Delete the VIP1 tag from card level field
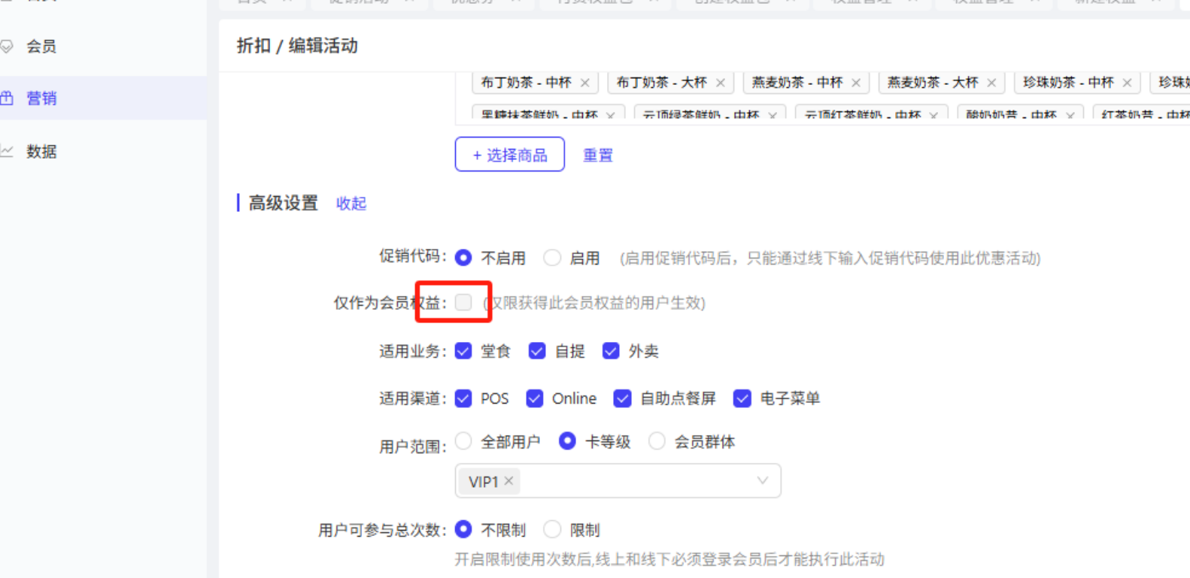Screen dimensions: 1190x578 pos(509,481)
